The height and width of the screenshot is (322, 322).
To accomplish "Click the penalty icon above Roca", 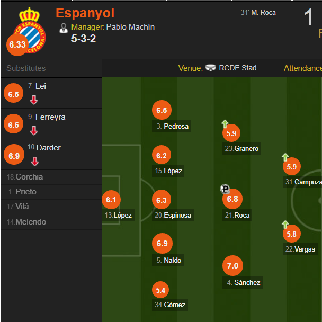I will (x=225, y=189).
